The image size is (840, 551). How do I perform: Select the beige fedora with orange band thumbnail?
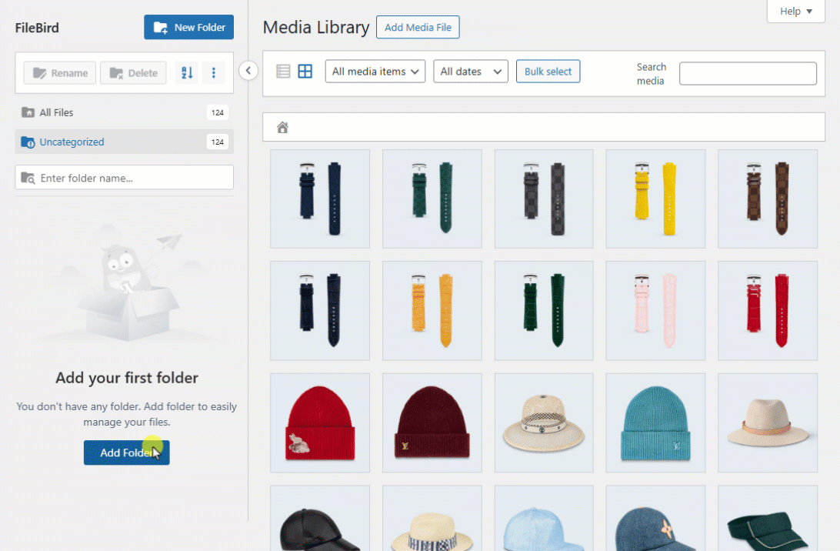click(x=767, y=423)
